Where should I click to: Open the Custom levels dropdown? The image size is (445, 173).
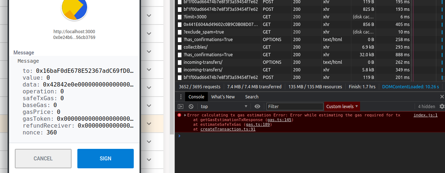pos(342,106)
